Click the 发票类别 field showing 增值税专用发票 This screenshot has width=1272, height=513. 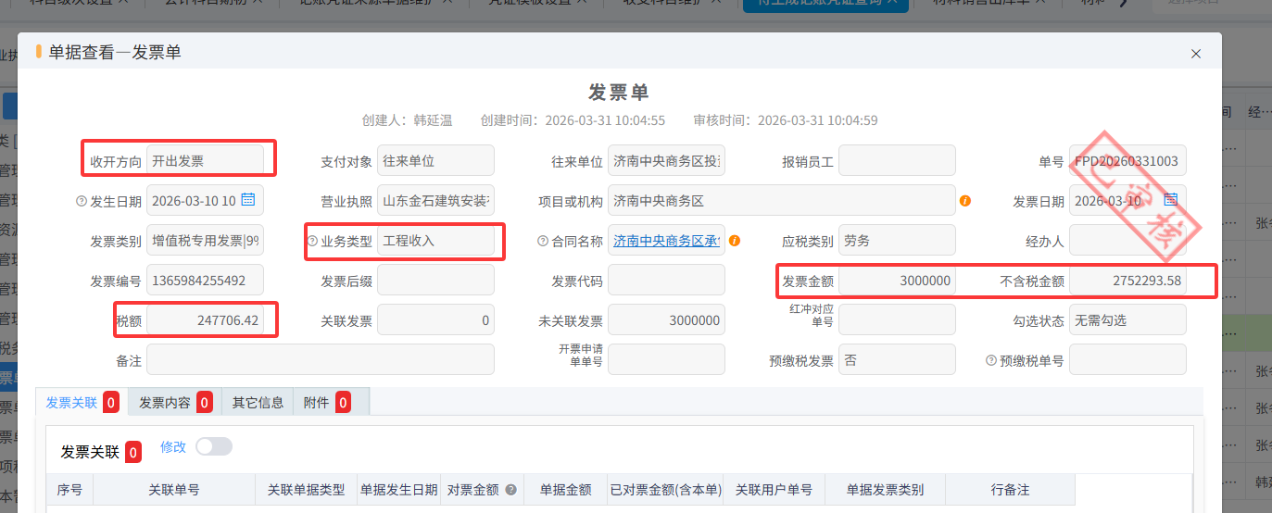(x=205, y=241)
